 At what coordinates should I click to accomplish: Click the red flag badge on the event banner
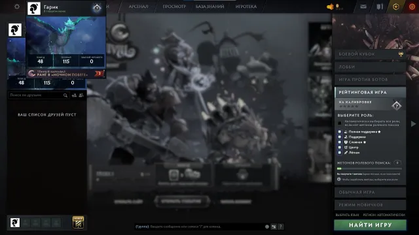pos(99,73)
